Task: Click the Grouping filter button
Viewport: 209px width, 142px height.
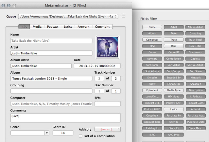Action: [x=195, y=34]
